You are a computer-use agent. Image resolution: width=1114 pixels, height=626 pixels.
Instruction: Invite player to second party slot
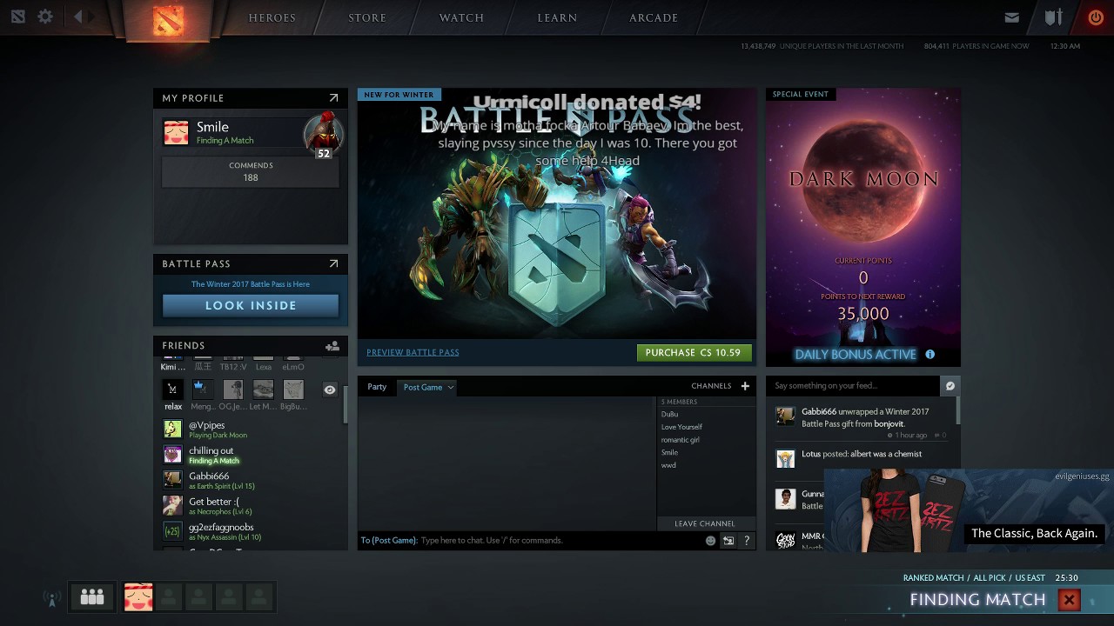click(169, 597)
